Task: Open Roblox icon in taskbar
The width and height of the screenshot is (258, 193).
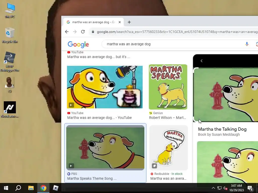Action: point(56,188)
